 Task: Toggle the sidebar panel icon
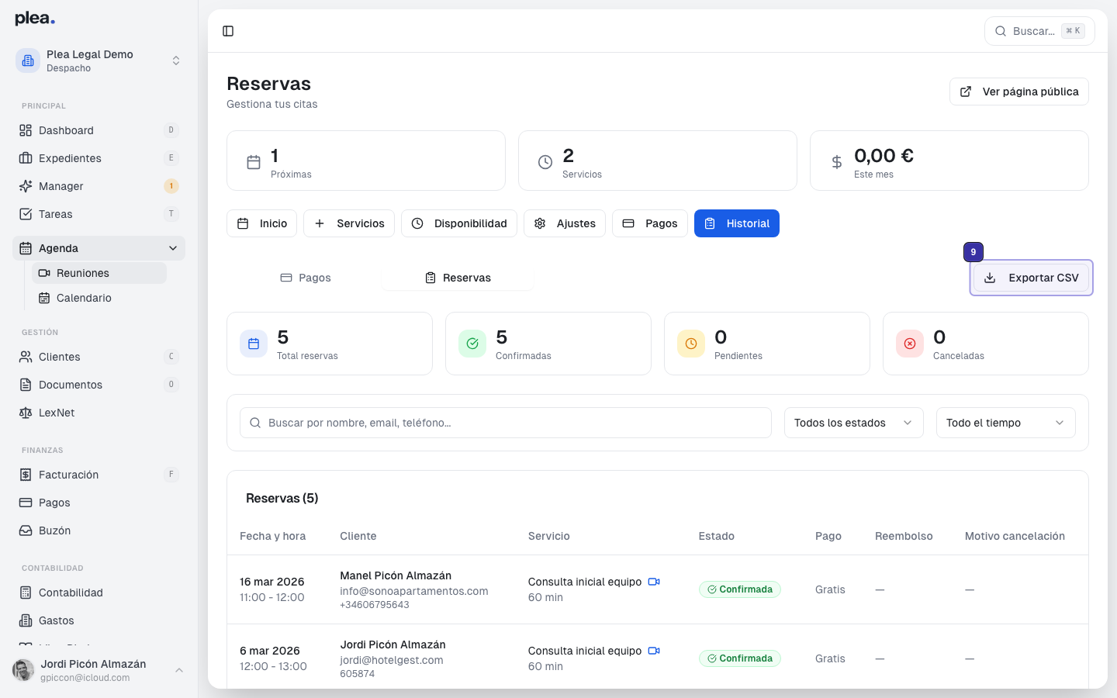(x=228, y=31)
